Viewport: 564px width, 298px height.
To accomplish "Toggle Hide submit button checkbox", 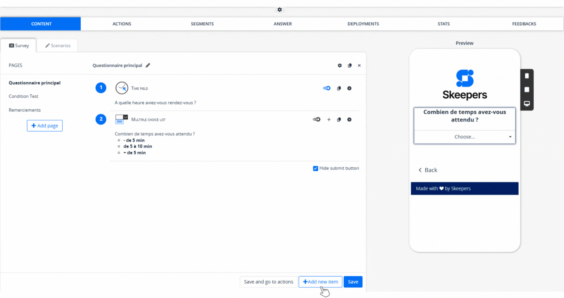I will coord(316,169).
